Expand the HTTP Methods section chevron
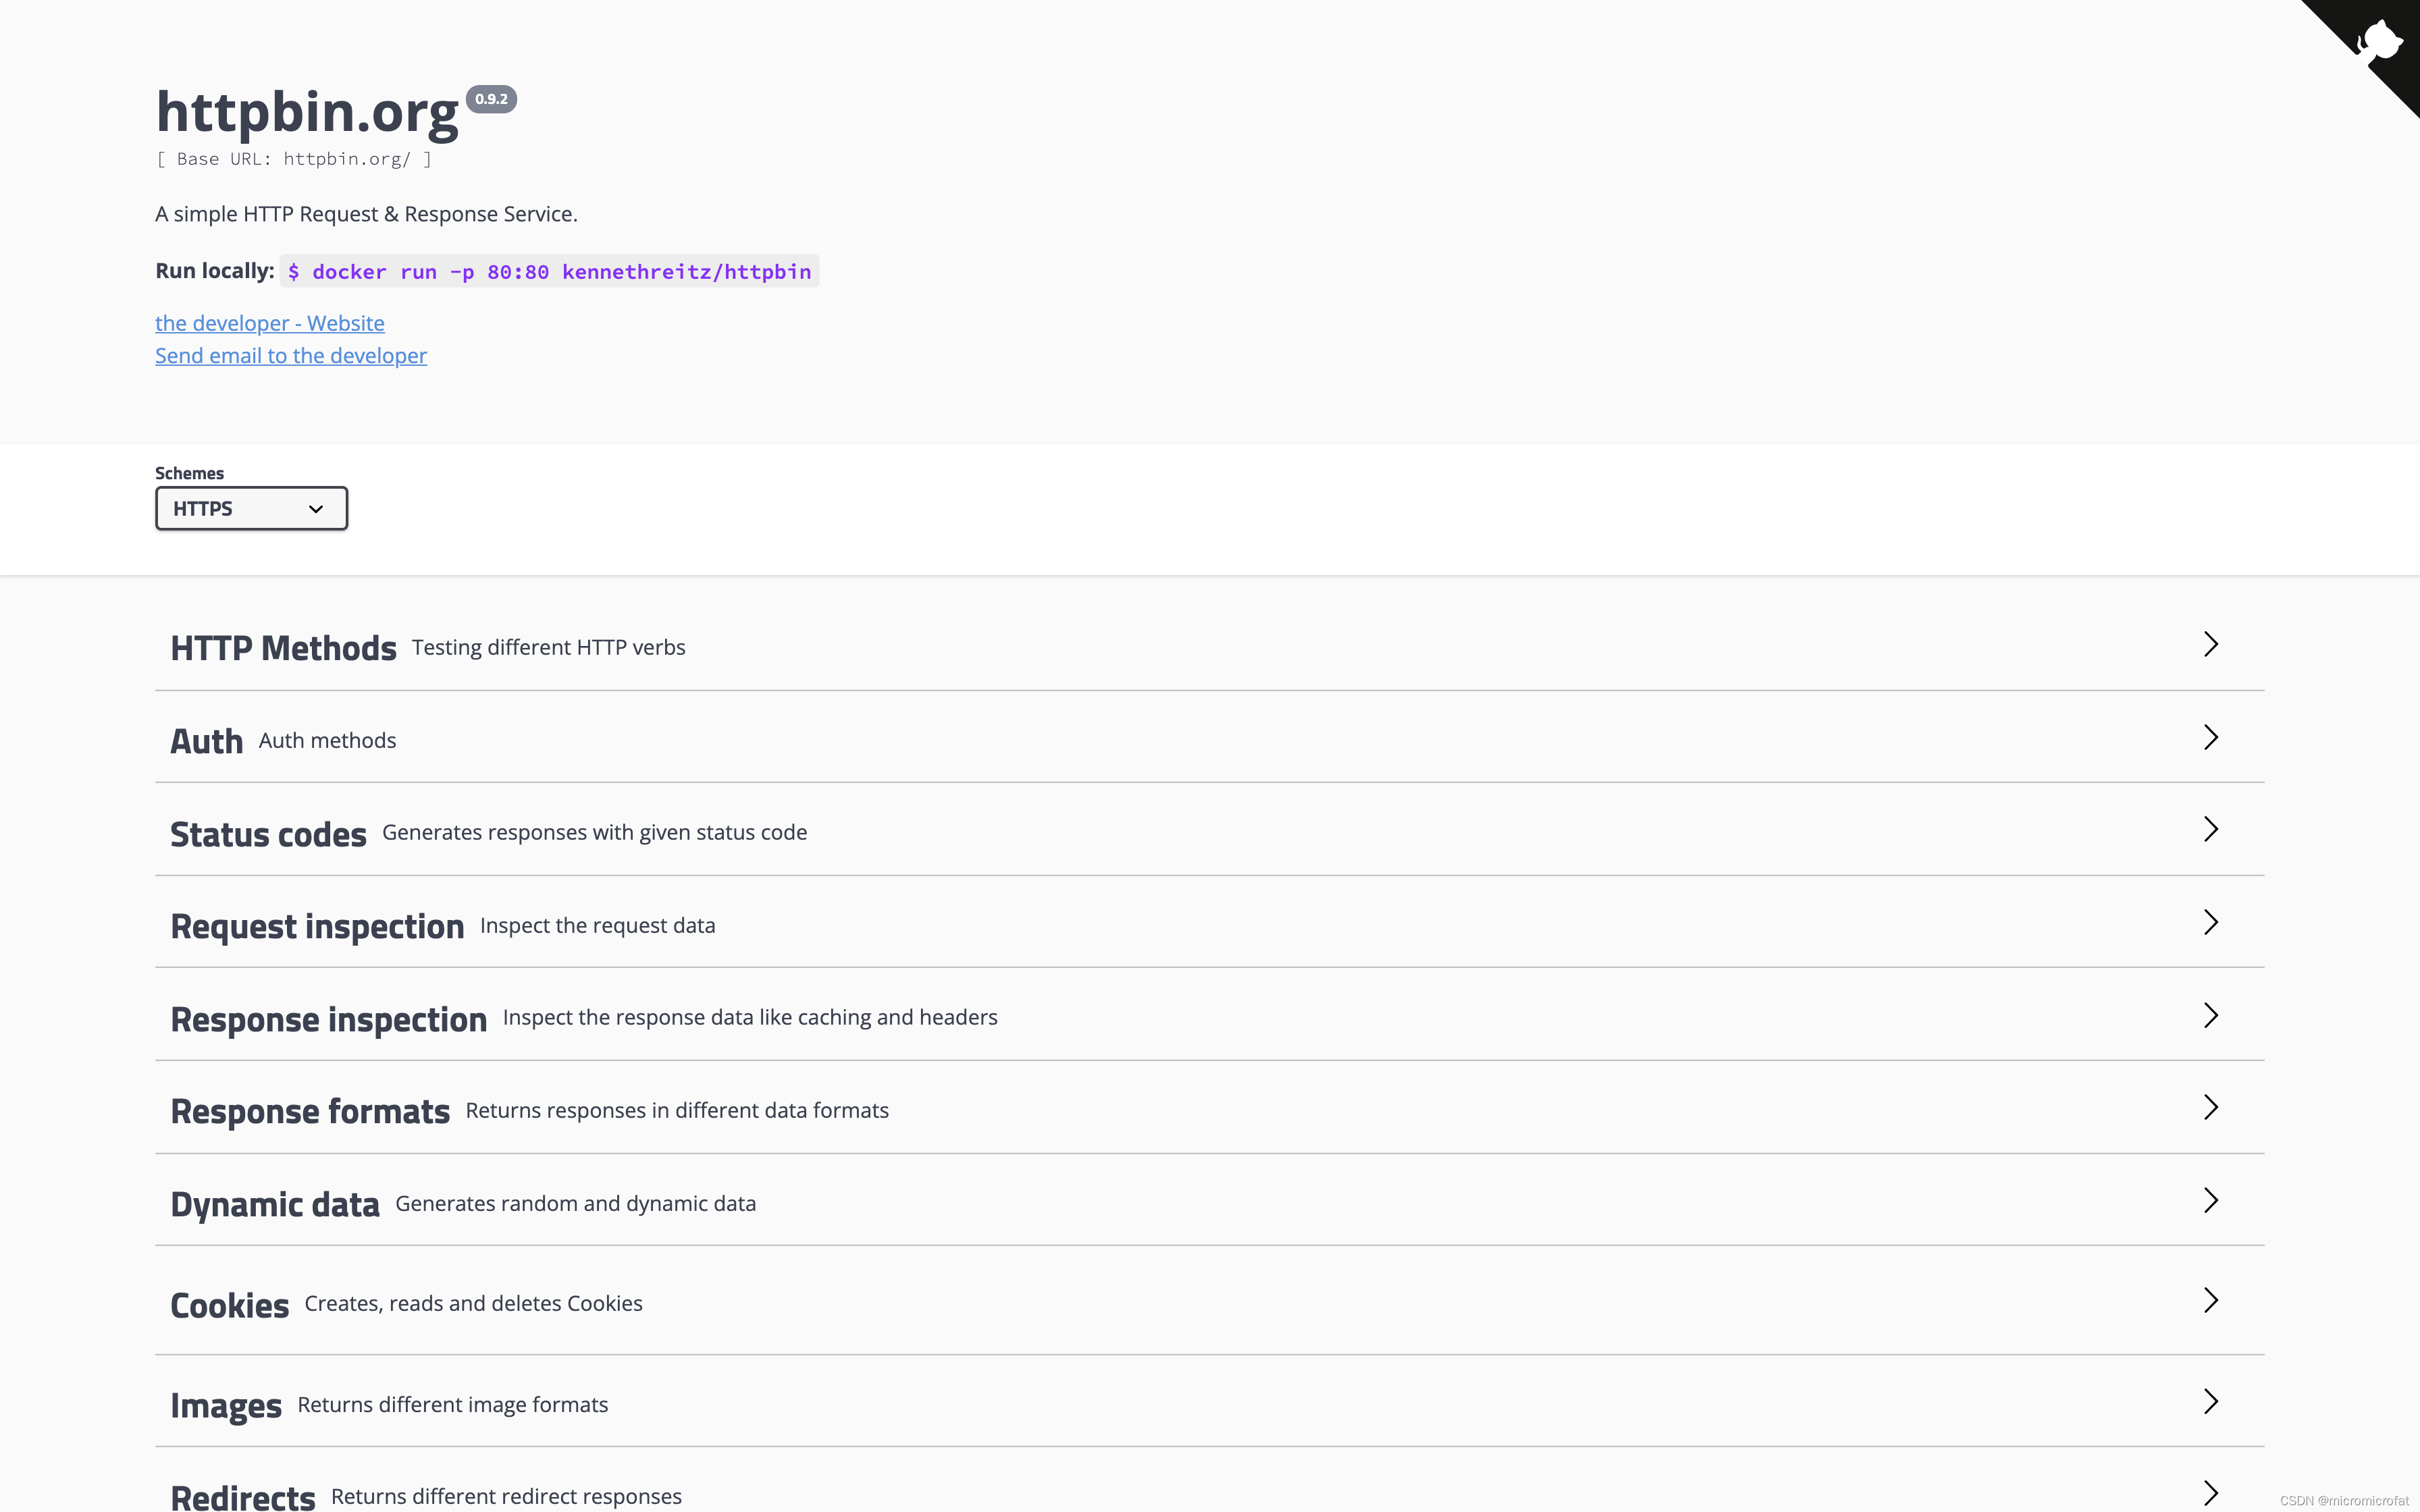Screen dimensions: 2420x1512 (2211, 644)
